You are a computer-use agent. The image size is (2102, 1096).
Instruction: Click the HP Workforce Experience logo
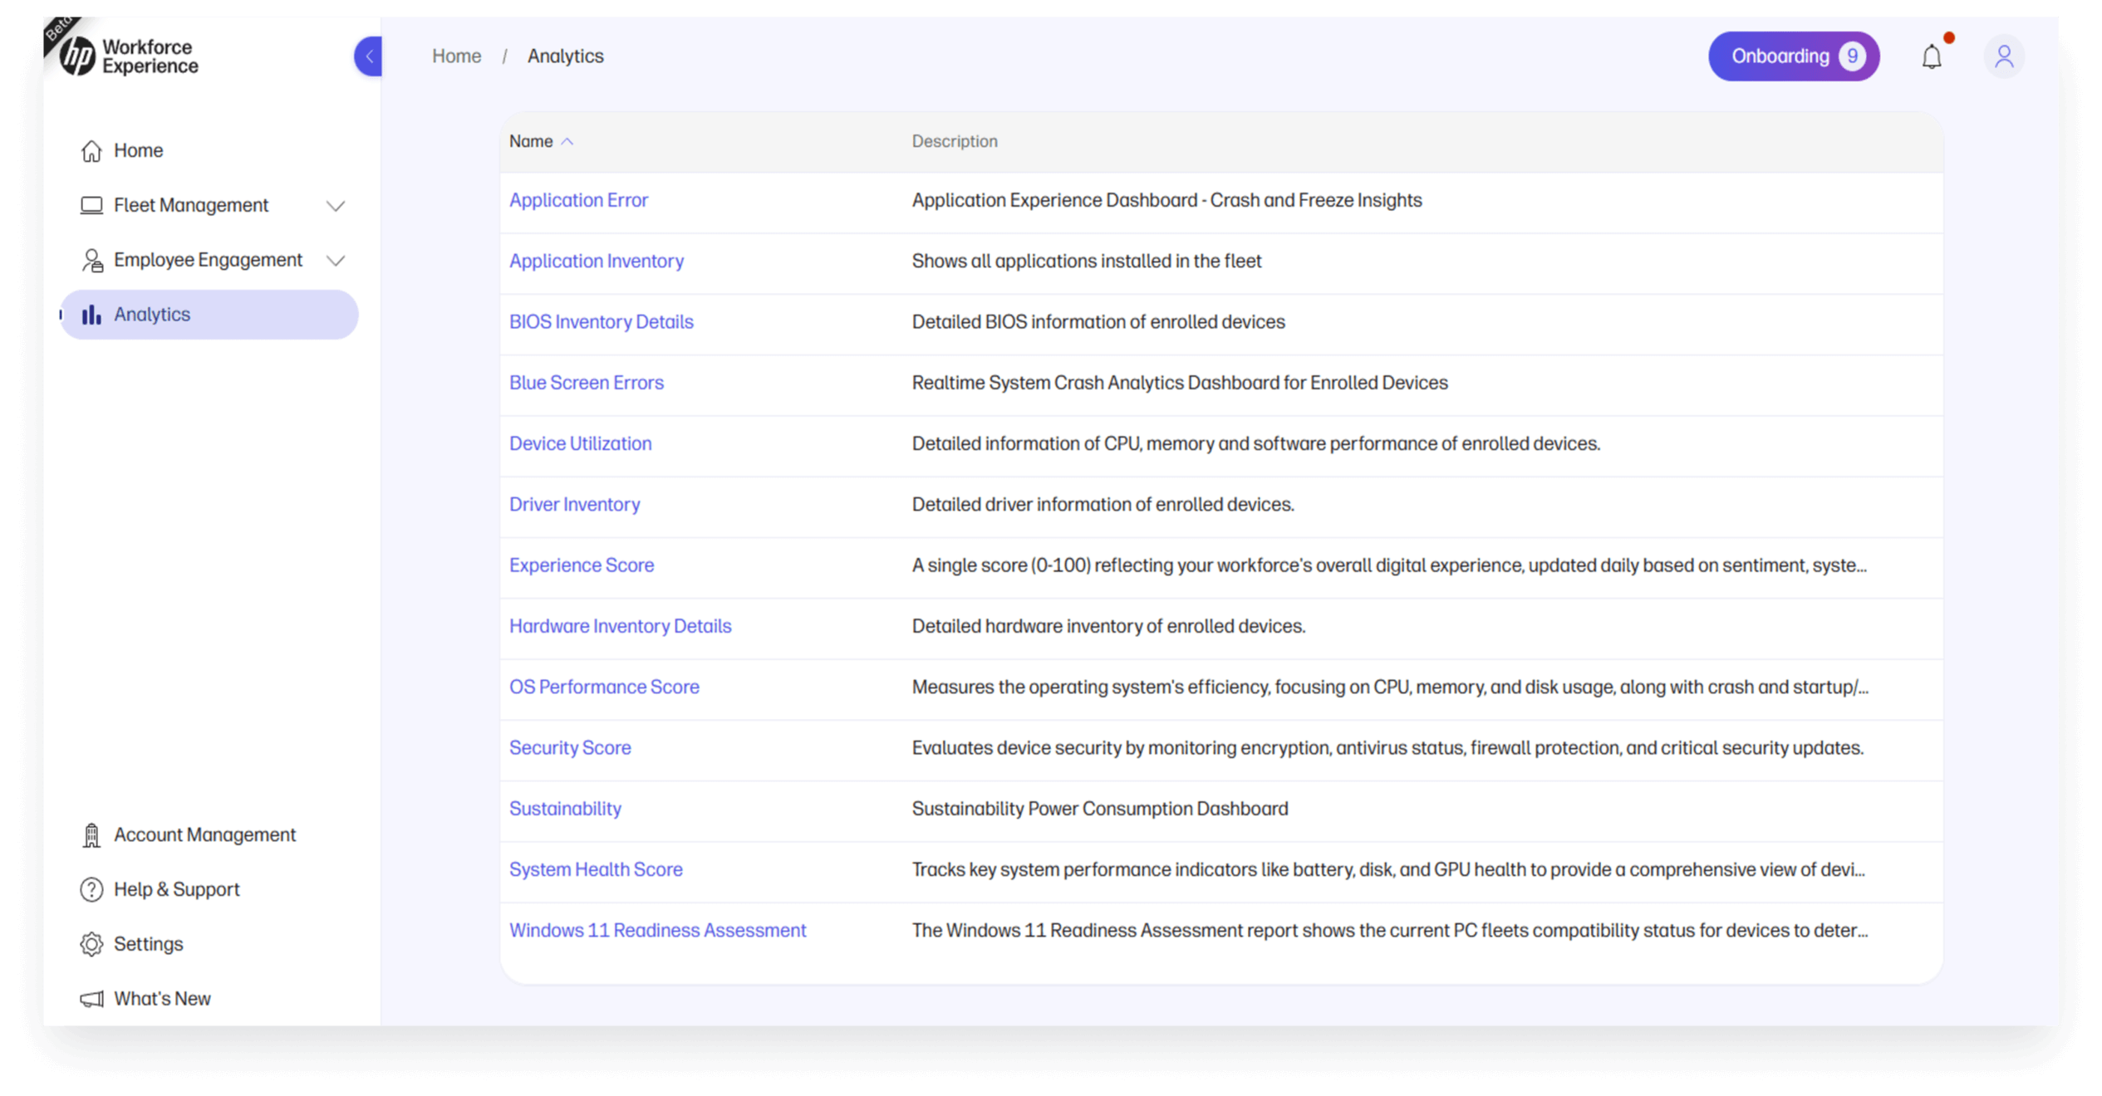click(129, 56)
